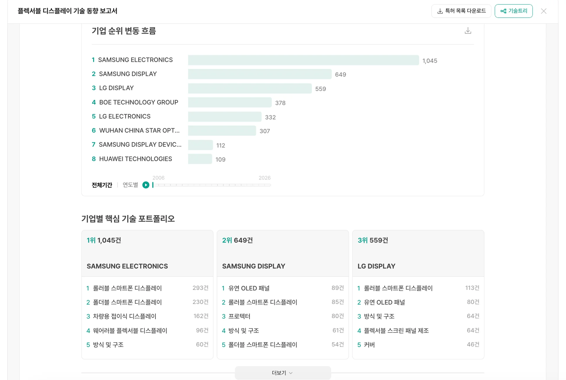Select LG DISPLAY row in ranking
566x380 pixels.
coord(116,88)
